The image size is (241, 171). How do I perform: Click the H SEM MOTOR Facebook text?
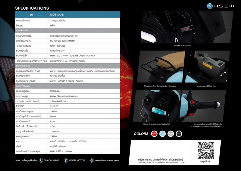click(77, 160)
